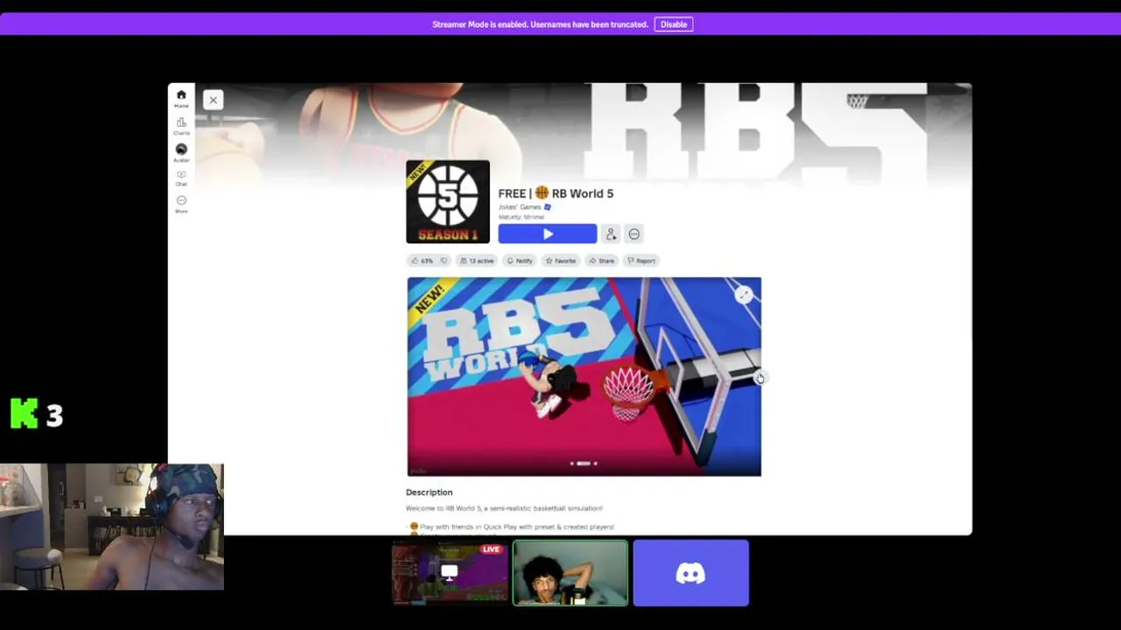Select the last gallery carousel dot
This screenshot has height=630, width=1121.
(596, 463)
